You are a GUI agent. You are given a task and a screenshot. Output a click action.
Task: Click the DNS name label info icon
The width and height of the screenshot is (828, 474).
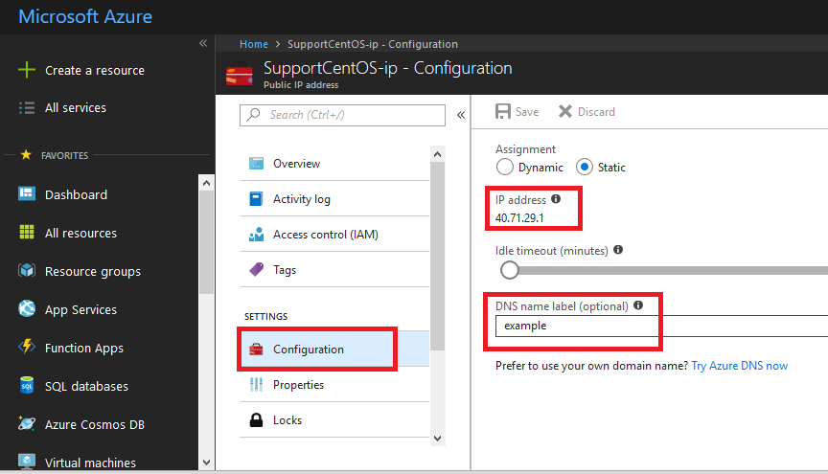pos(638,305)
